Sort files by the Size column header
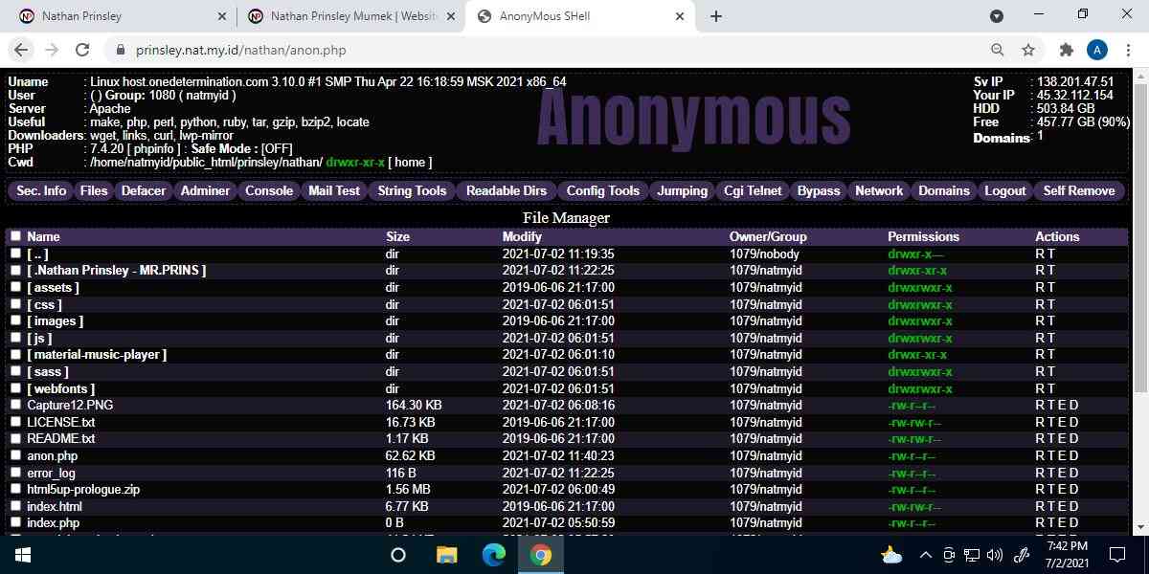The height and width of the screenshot is (574, 1149). click(397, 236)
